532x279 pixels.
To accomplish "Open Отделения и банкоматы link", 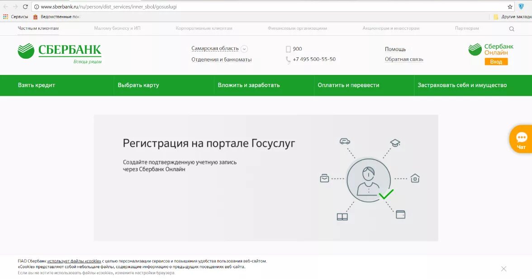I will [x=222, y=60].
